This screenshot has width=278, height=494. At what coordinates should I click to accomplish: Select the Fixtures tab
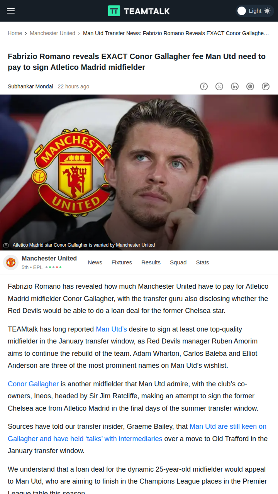[x=122, y=262]
